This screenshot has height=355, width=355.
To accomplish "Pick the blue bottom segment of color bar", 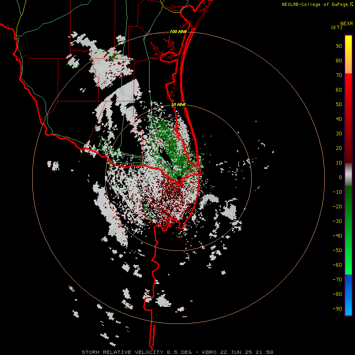I will pyautogui.click(x=348, y=295).
